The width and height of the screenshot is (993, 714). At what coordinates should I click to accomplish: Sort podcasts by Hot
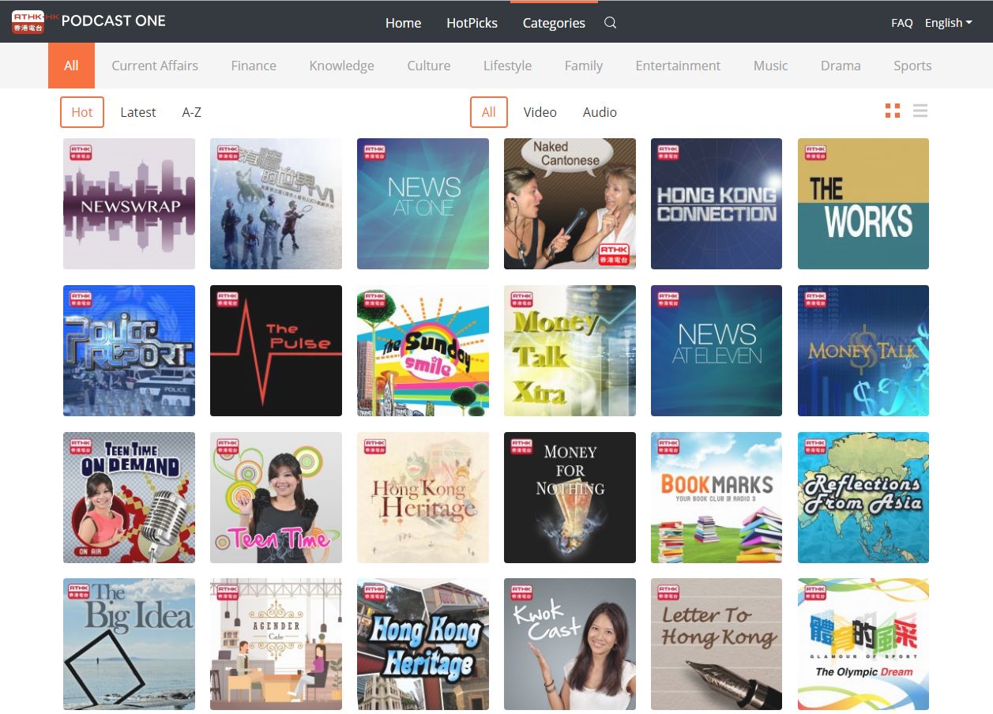tap(82, 112)
